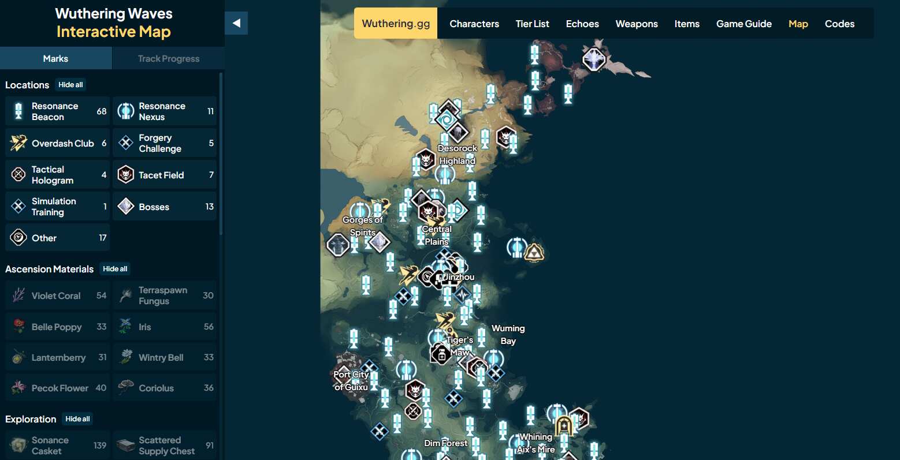Enable Lanternberry markers
Image resolution: width=900 pixels, height=460 pixels.
(x=57, y=357)
